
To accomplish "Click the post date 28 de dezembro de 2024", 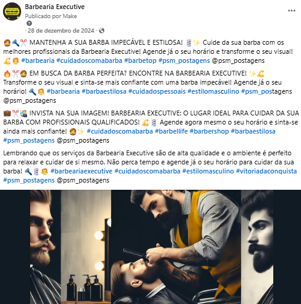I will point(61,31).
